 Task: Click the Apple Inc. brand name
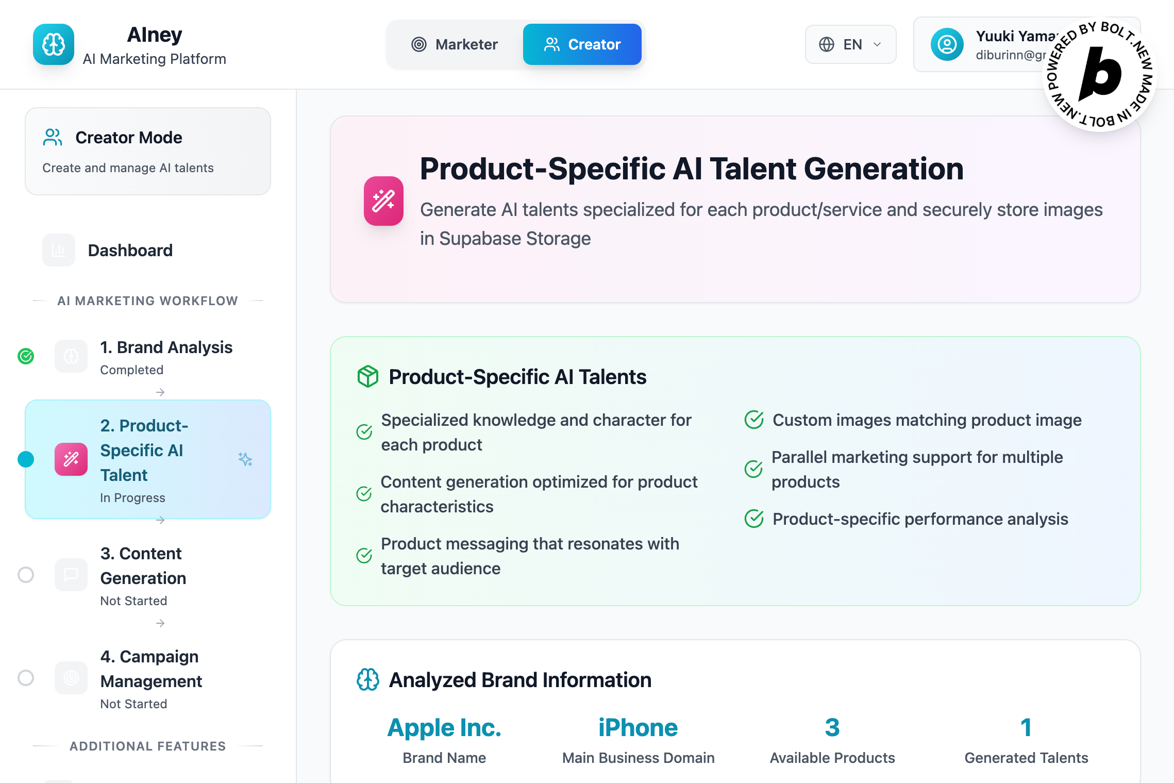(444, 727)
